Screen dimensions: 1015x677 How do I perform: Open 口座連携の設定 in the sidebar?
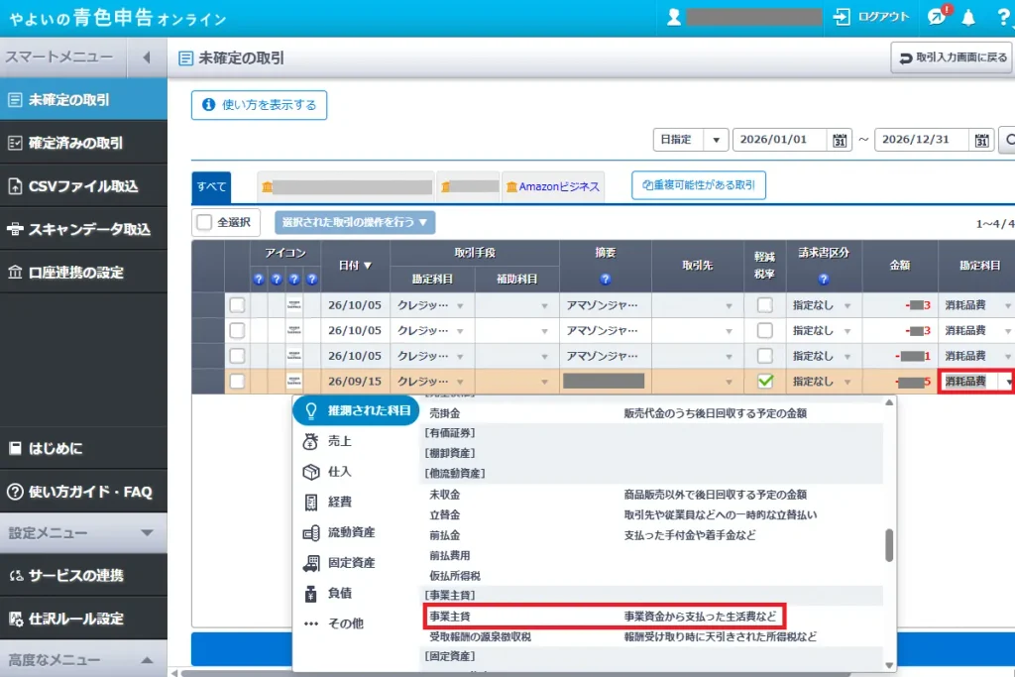(x=83, y=273)
